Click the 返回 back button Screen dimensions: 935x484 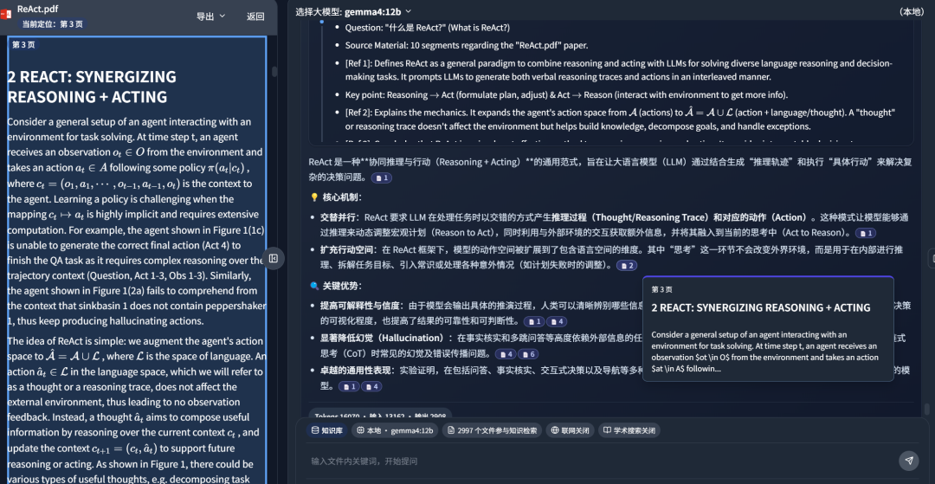[255, 16]
